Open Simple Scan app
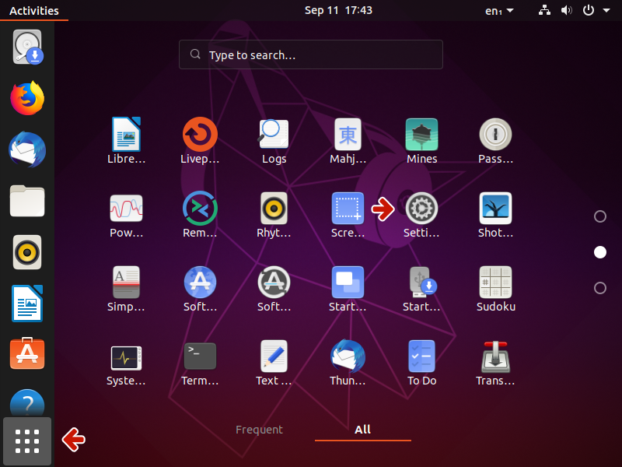This screenshot has width=622, height=467. tap(126, 289)
